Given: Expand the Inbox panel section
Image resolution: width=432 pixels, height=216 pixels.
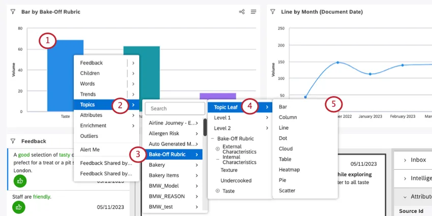Looking at the screenshot, I should click(x=404, y=160).
